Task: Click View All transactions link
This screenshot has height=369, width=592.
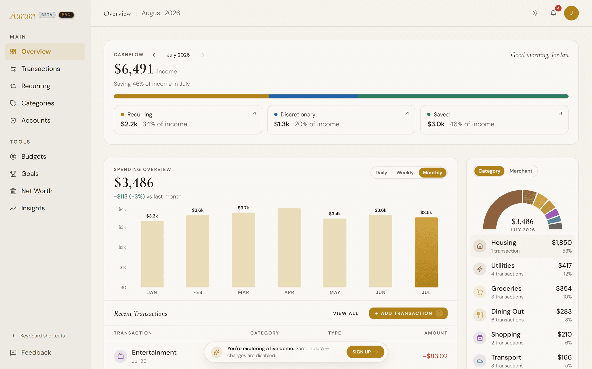Action: 346,313
